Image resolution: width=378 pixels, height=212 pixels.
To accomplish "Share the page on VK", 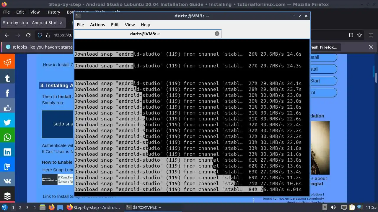I will point(7,181).
